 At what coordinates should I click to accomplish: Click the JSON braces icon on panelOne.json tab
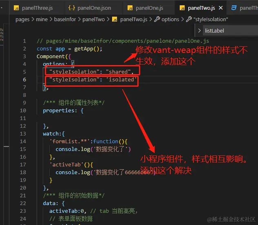pos(72,8)
